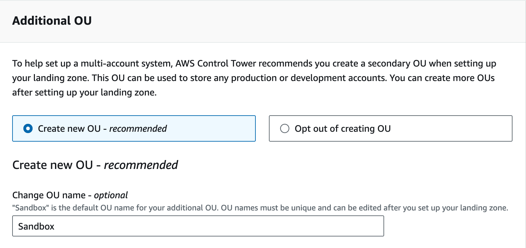Screen dimensions: 526x248
Task: Click the italic "recommended" word in the selected tile
Action: tap(138, 128)
